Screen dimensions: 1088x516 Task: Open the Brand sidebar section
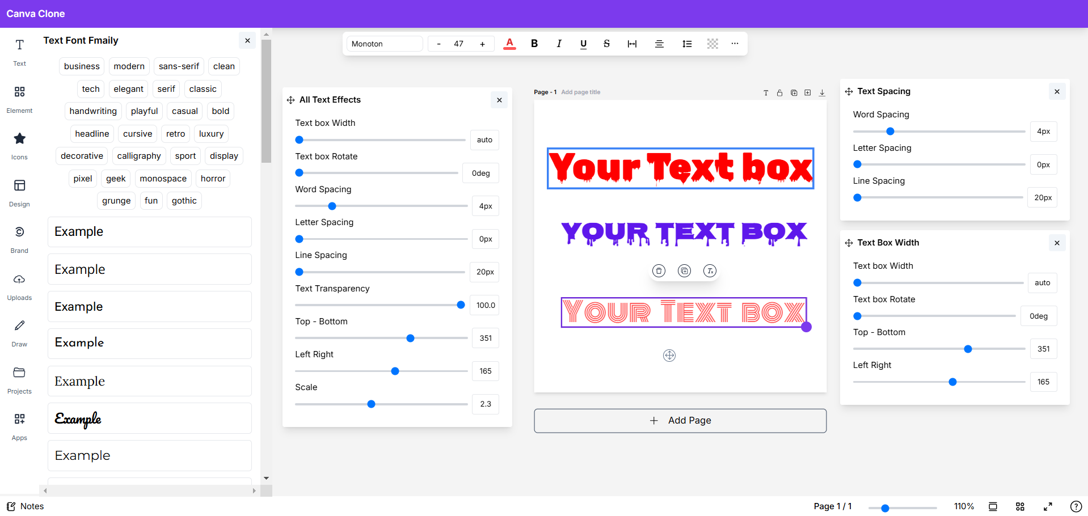click(x=19, y=239)
